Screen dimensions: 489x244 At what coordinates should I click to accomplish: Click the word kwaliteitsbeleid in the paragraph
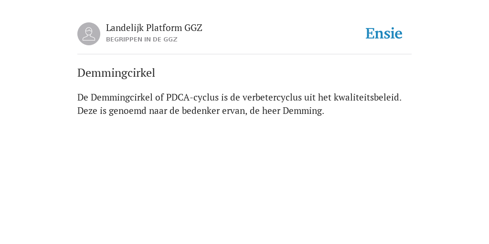[368, 97]
